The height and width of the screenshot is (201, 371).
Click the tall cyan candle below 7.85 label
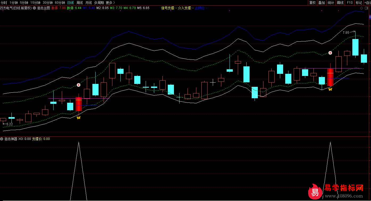(x=355, y=47)
